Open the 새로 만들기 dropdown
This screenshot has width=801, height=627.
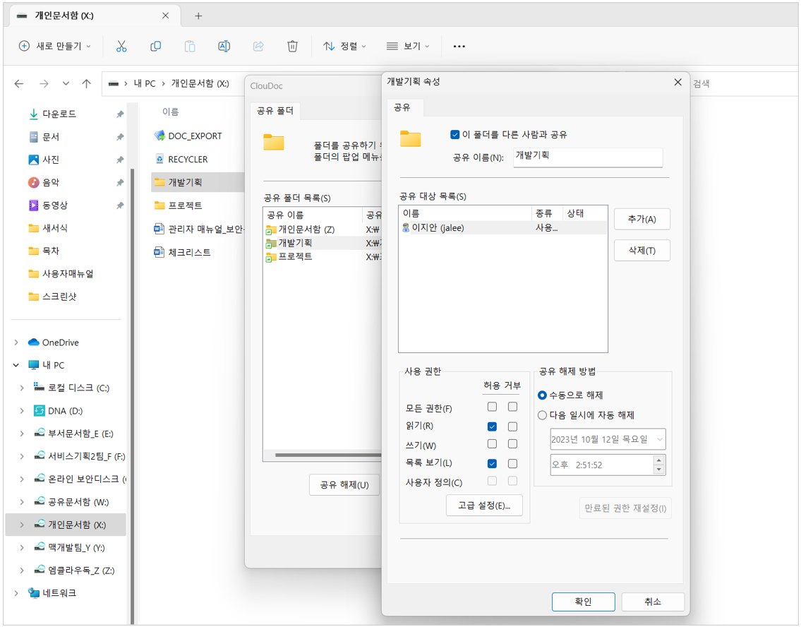click(x=55, y=47)
